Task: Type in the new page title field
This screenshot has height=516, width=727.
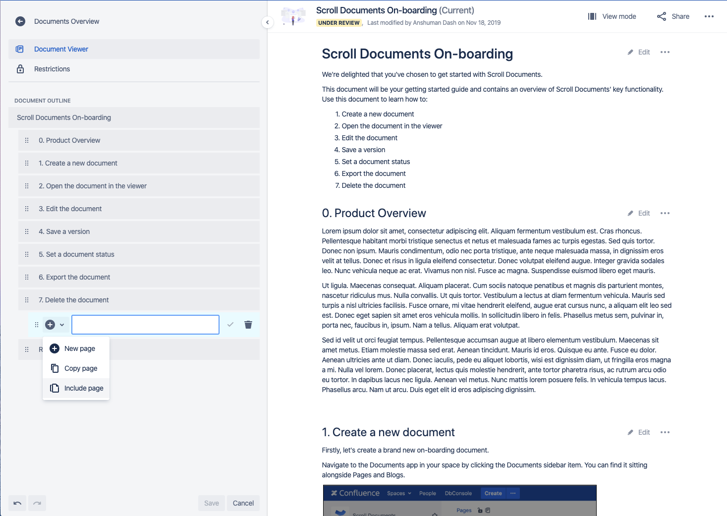Action: tap(145, 325)
